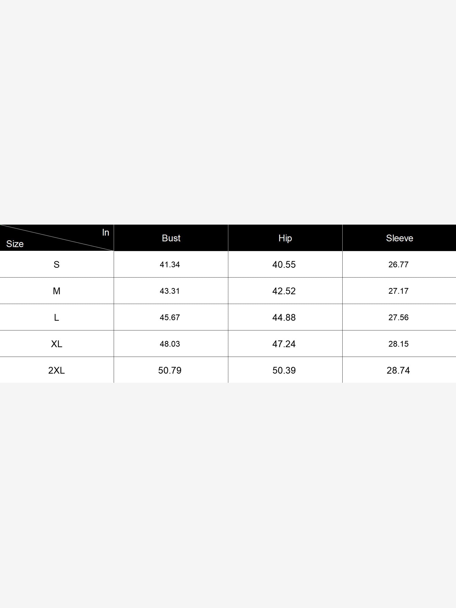
Task: Click the Bust column header
Action: [171, 238]
